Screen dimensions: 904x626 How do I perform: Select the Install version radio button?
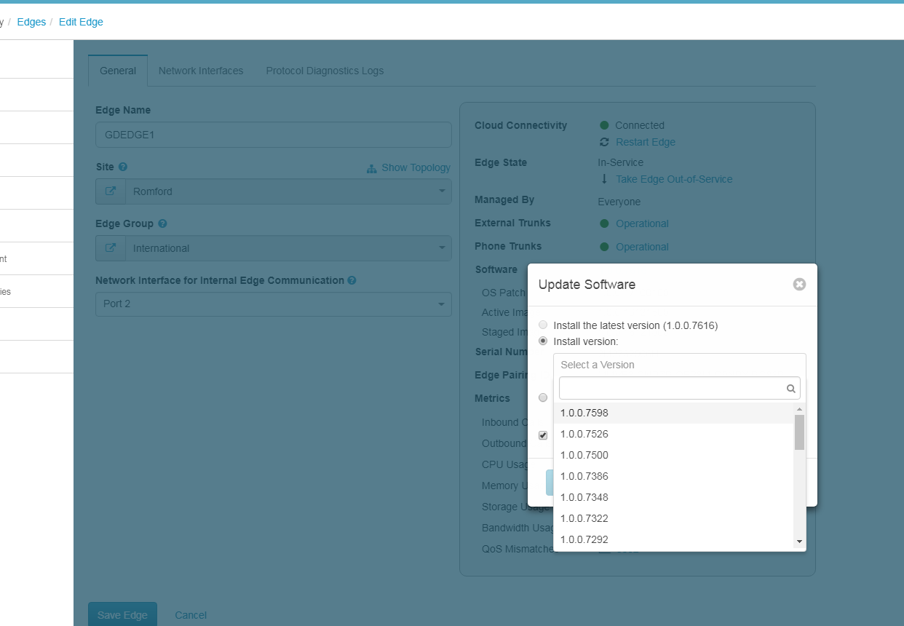tap(543, 341)
